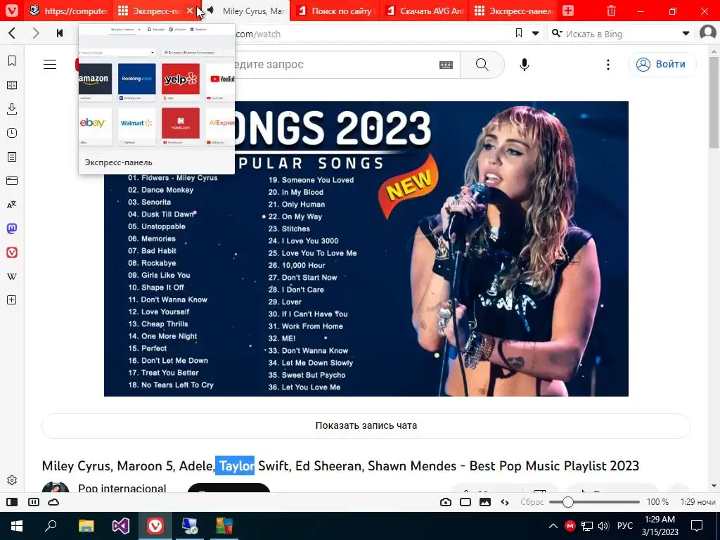Open Visual Studio from taskbar
The width and height of the screenshot is (720, 540).
click(x=121, y=526)
